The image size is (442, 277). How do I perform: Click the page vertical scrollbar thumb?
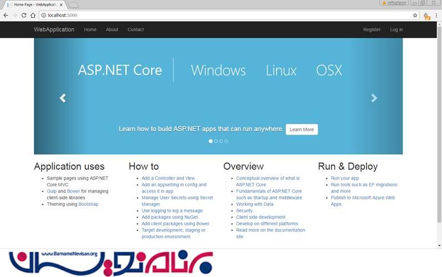point(439,124)
